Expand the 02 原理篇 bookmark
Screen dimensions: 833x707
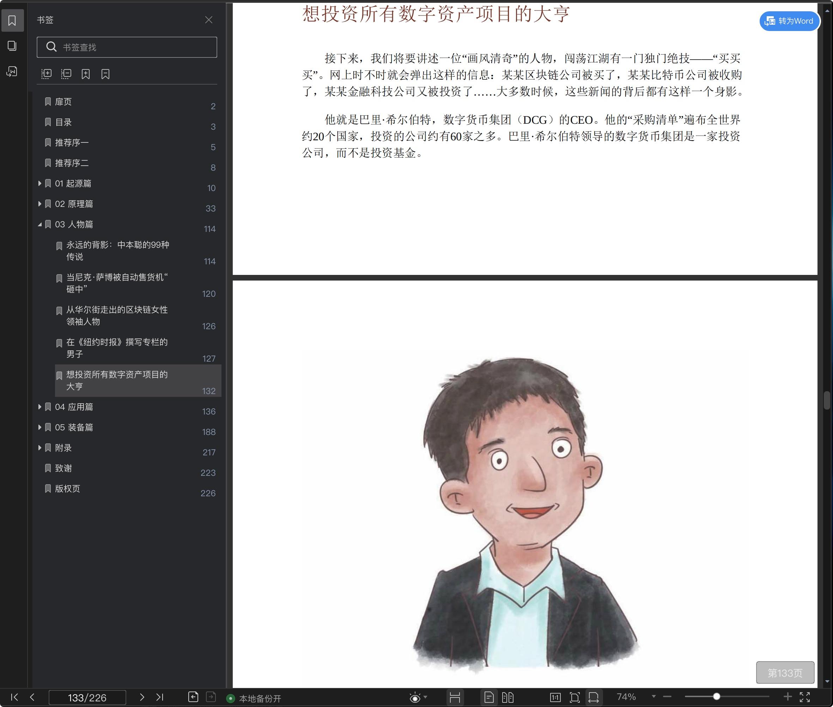(40, 204)
